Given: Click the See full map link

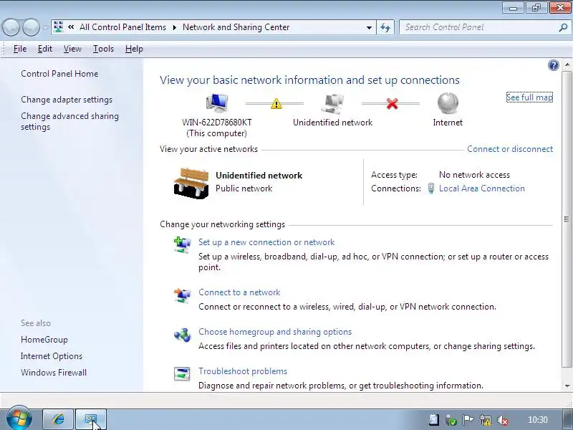Looking at the screenshot, I should (529, 97).
